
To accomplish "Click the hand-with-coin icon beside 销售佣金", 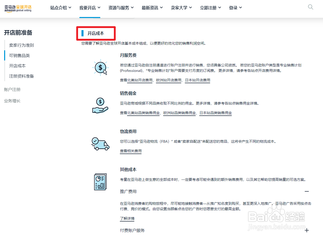I will click(x=100, y=105).
